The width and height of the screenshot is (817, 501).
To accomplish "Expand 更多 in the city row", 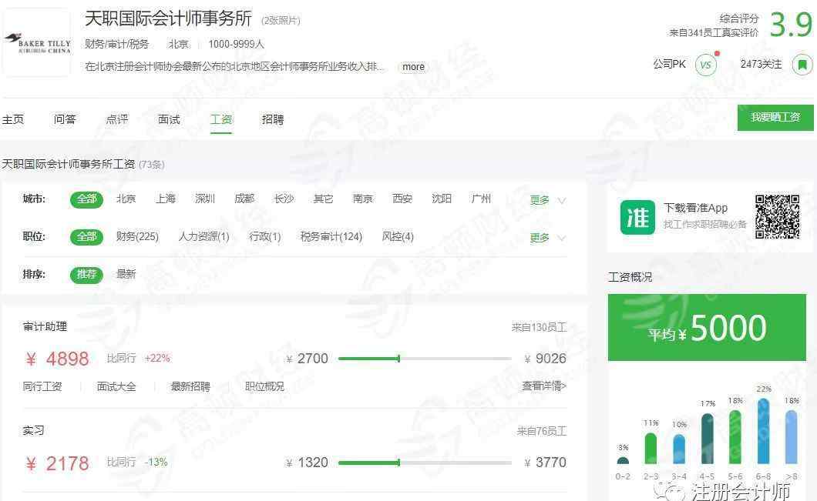I will pos(547,200).
